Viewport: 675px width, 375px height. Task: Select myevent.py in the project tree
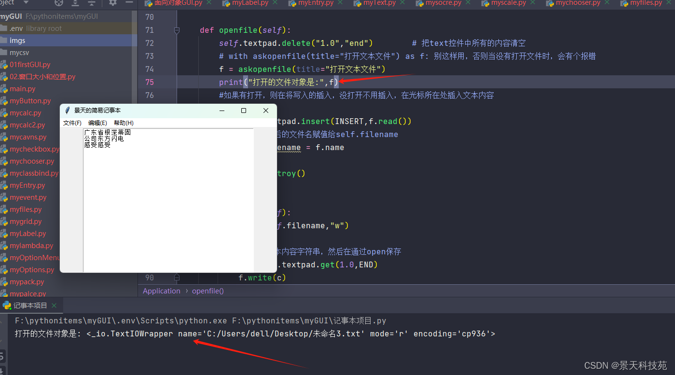[28, 197]
